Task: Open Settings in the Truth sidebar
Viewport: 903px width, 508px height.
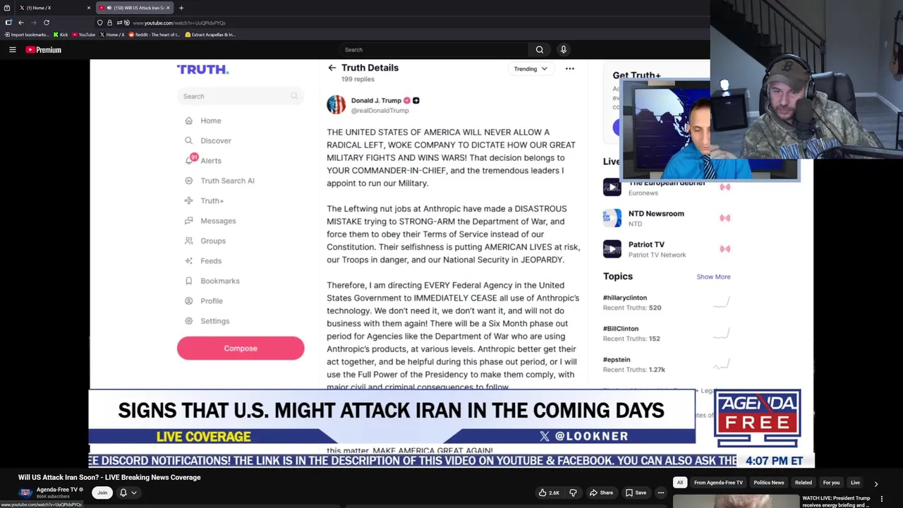Action: (x=207, y=321)
